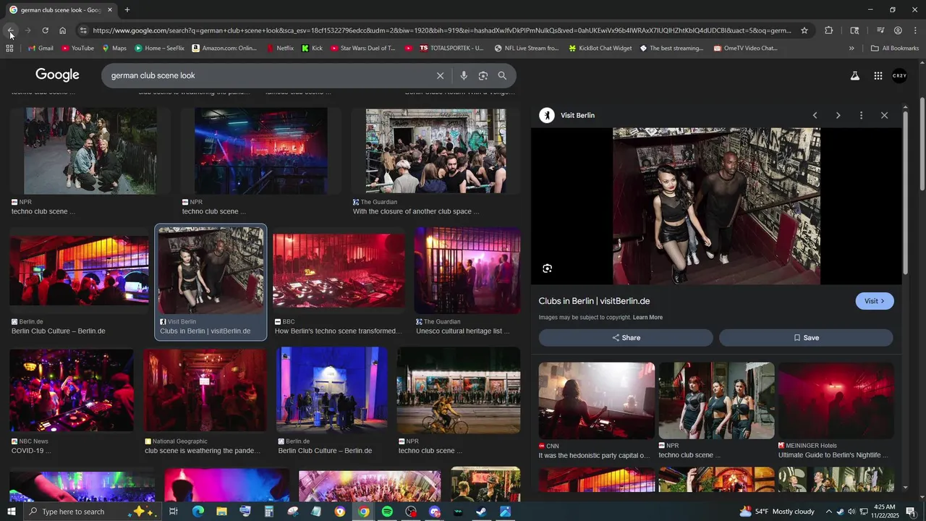
Task: Open the large preview photo of the staircase
Action: (716, 206)
